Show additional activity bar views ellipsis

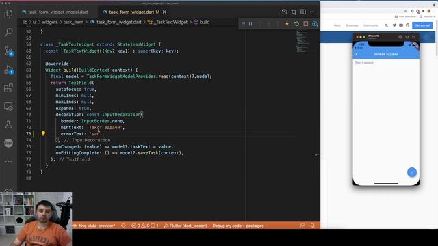tap(8, 161)
